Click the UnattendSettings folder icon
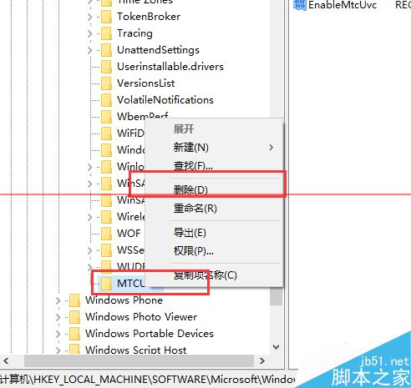 pos(106,50)
